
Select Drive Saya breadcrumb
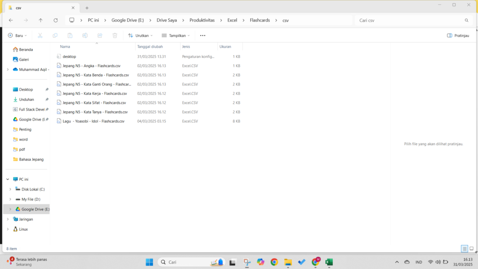pos(167,20)
